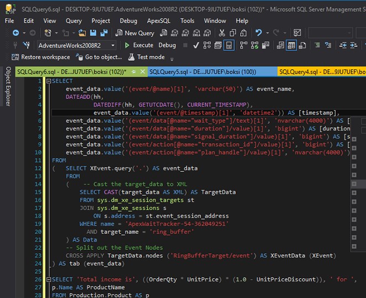Viewport: 366px width, 298px height.
Task: Open the ApexSQL toolbar overflow options
Action: pyautogui.click(x=172, y=59)
